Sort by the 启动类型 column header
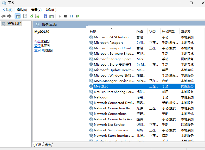This screenshot has height=150, width=205. [x=170, y=31]
